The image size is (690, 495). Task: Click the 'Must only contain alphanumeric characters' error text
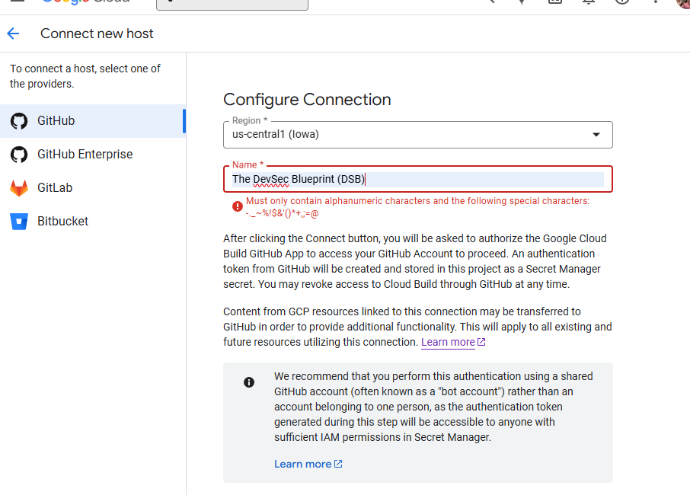(417, 207)
